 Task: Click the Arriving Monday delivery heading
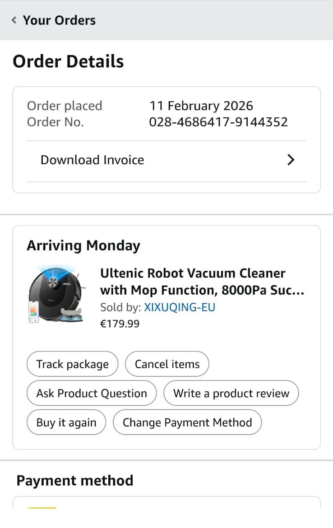click(83, 245)
